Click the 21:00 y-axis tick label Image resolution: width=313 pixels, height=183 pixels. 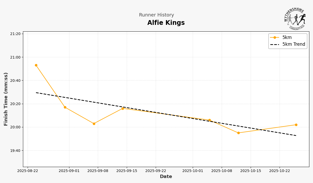pyautogui.click(x=15, y=57)
